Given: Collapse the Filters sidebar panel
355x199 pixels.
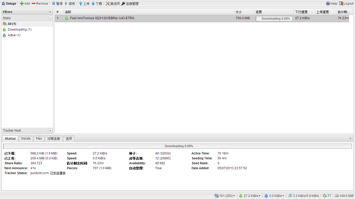Looking at the screenshot, I should click(x=50, y=12).
